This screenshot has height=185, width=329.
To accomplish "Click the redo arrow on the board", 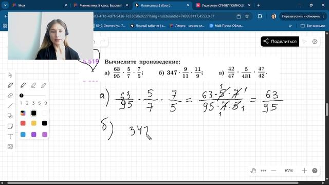I will pos(103,42).
